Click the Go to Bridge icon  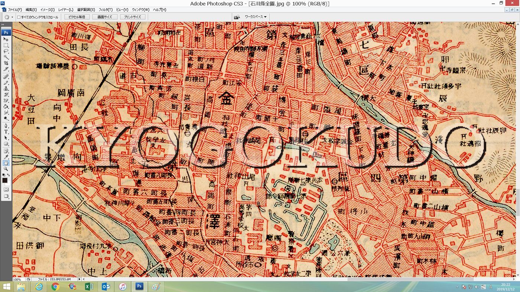click(237, 17)
